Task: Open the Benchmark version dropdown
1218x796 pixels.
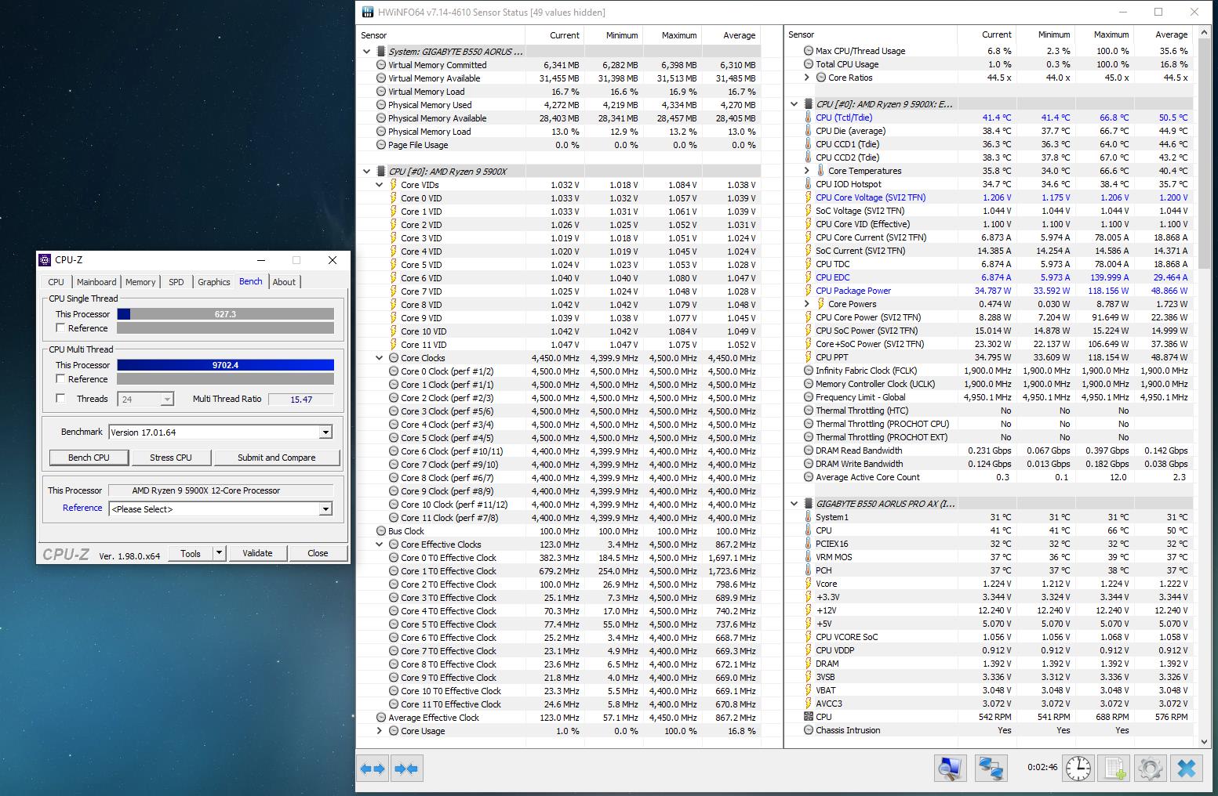Action: [x=325, y=432]
